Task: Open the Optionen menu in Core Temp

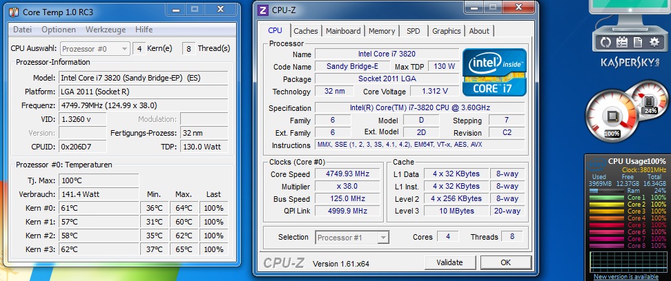Action: 59,30
